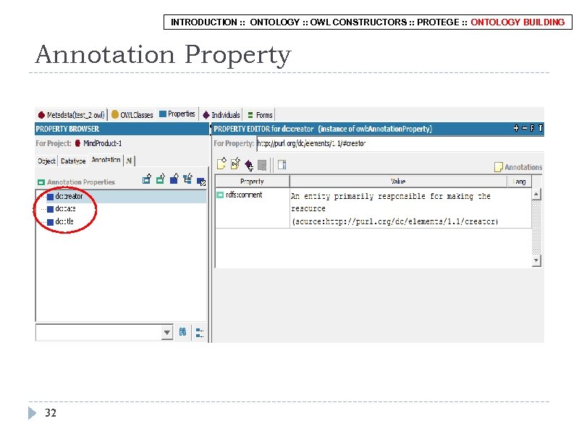Switch to the Datatype sub-tab
This screenshot has width=579, height=434.
click(73, 161)
